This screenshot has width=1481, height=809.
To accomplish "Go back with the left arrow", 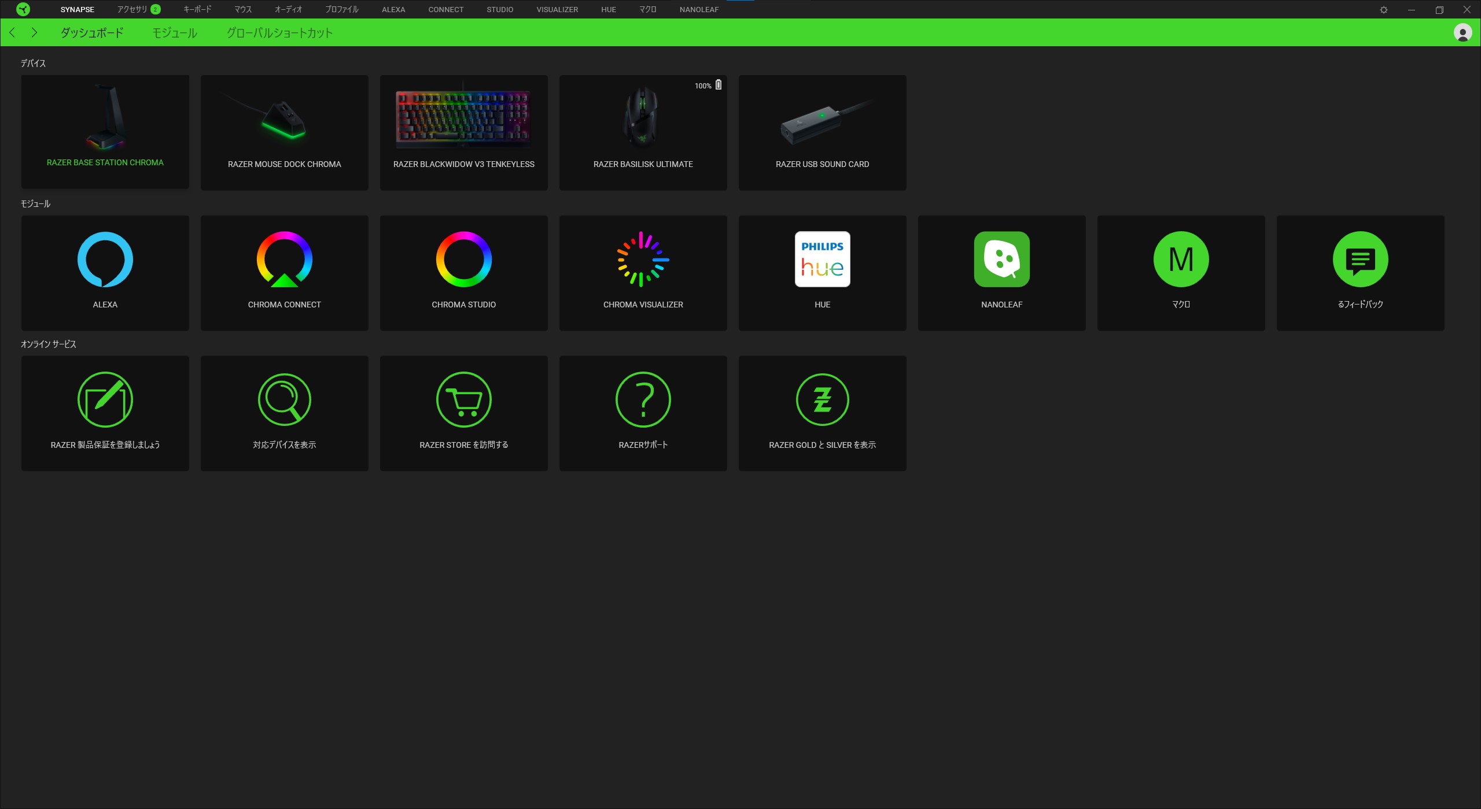I will pos(12,32).
